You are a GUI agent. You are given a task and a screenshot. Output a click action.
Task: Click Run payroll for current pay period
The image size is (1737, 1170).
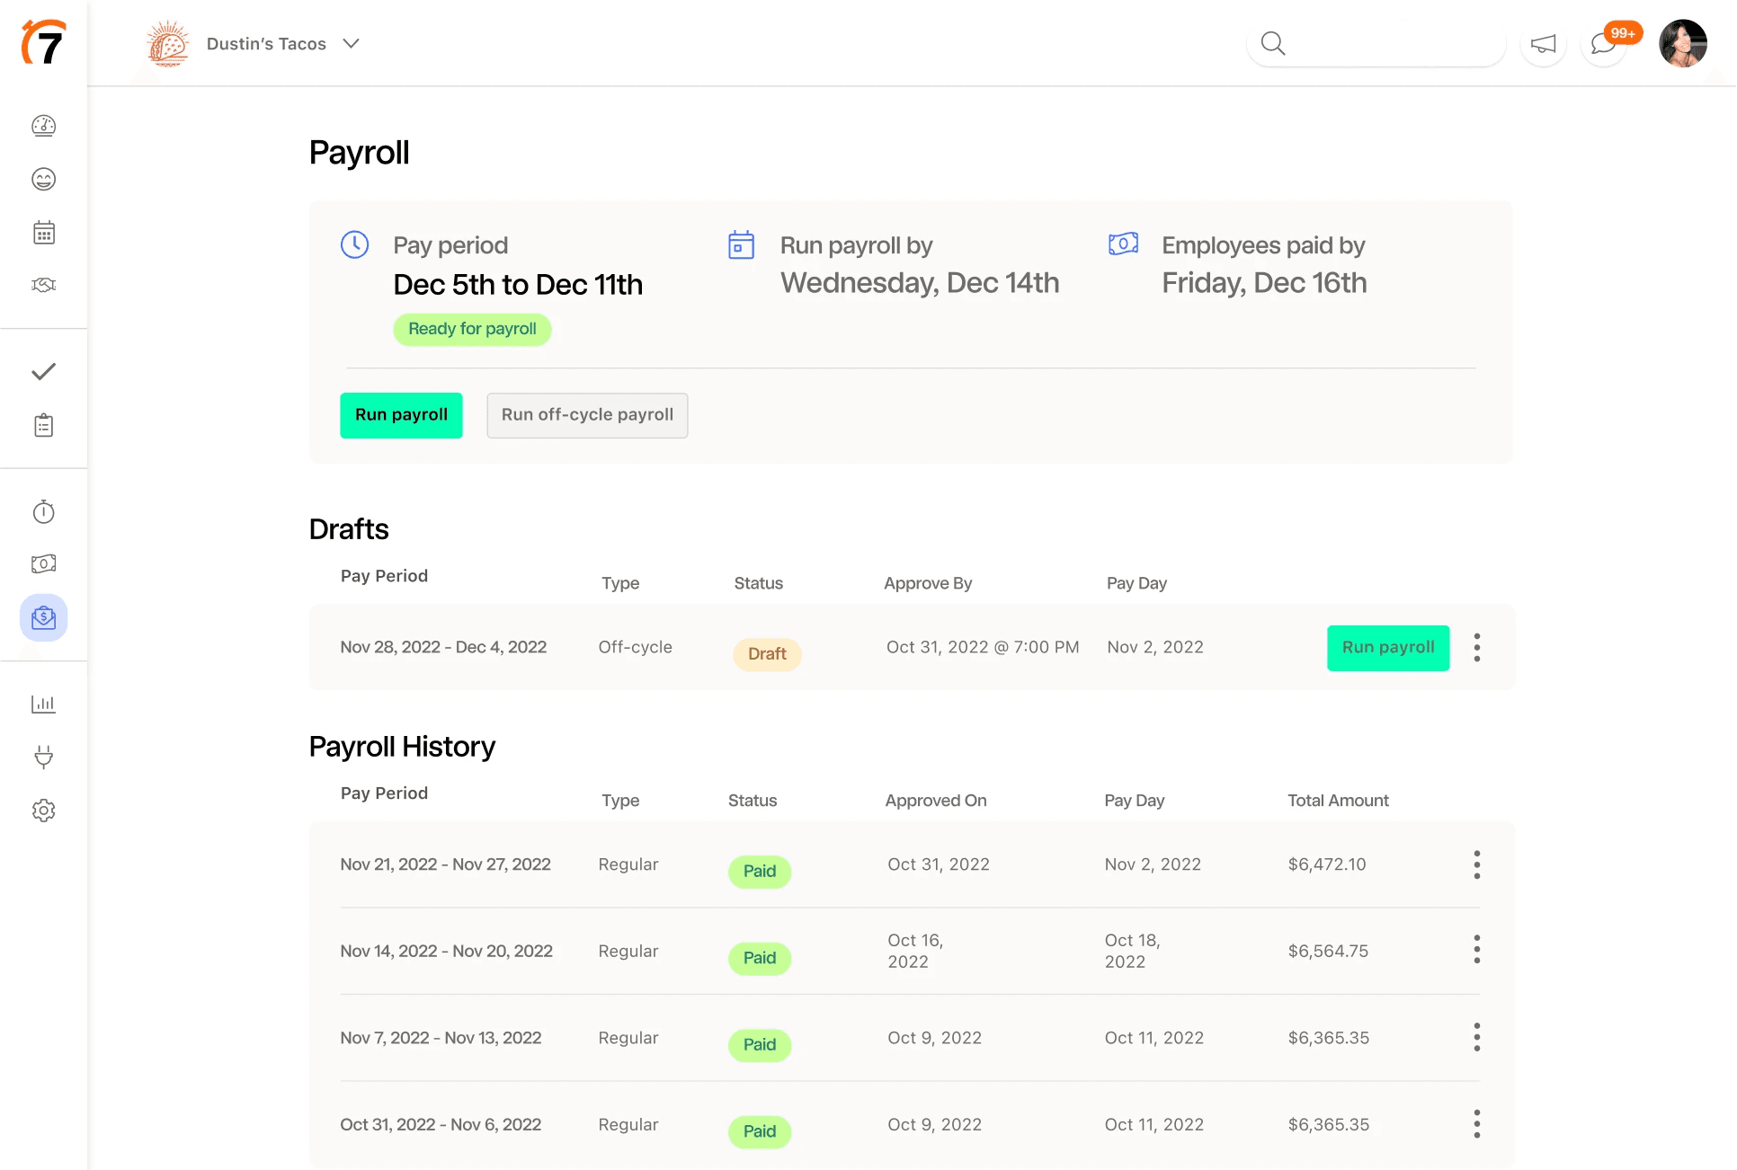pyautogui.click(x=401, y=415)
